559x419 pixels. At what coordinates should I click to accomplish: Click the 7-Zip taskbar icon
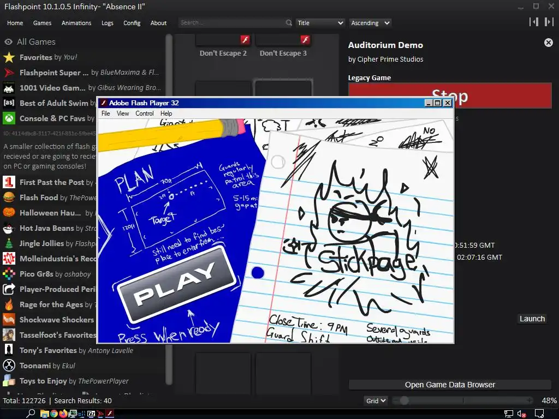coord(91,414)
